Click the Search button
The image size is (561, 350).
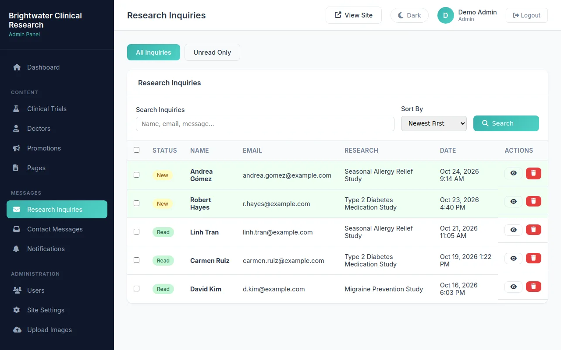coord(506,123)
